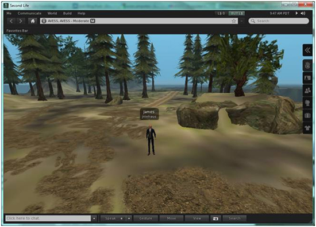Image resolution: width=316 pixels, height=227 pixels.
Task: Open the Appearance shirt icon in sidebar
Action: 307,128
